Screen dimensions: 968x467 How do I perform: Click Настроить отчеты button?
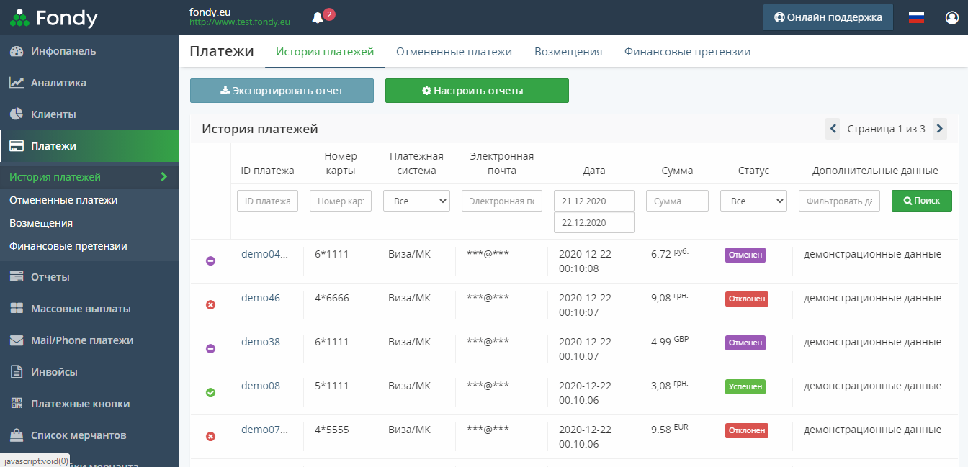click(477, 91)
